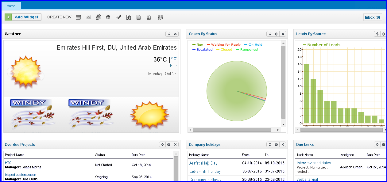The height and width of the screenshot is (182, 387).
Task: Click the Escalated legend entry
Action: tap(203, 50)
